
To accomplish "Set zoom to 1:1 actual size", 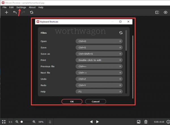I will pos(10,122).
